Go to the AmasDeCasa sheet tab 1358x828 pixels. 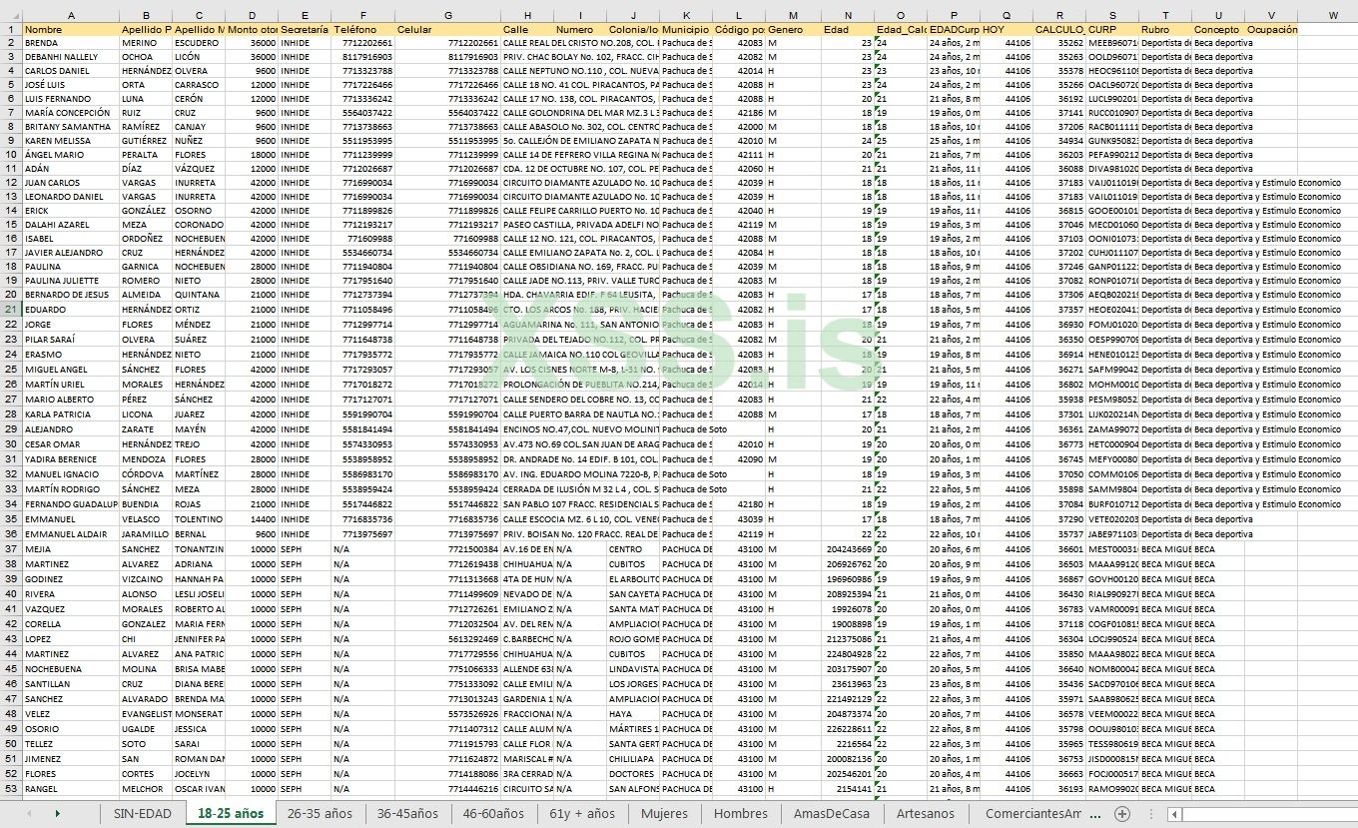pos(832,814)
